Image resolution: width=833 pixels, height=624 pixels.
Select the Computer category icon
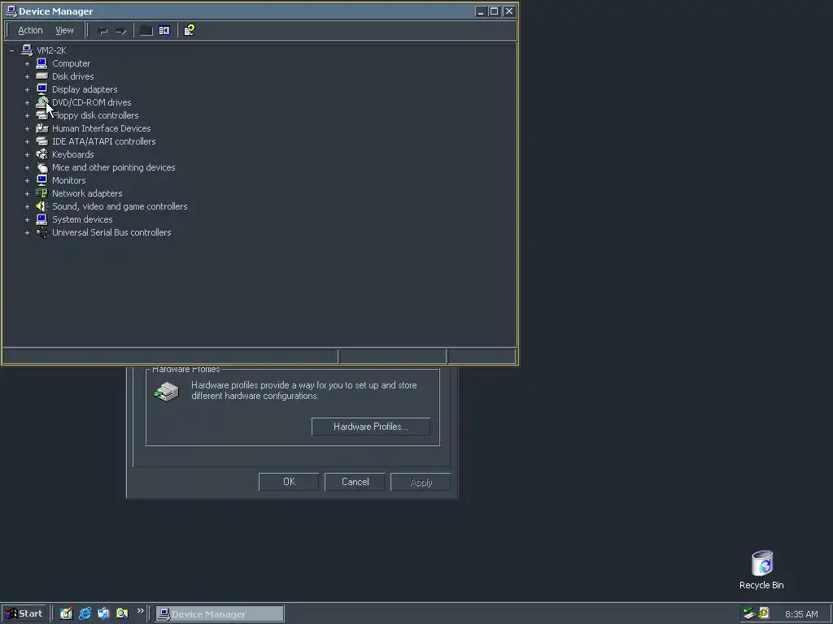42,63
